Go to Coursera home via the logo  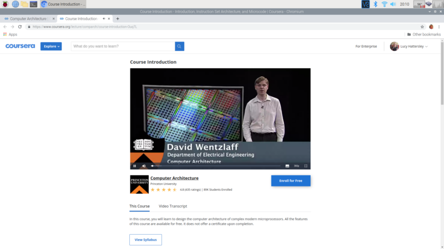click(x=21, y=46)
